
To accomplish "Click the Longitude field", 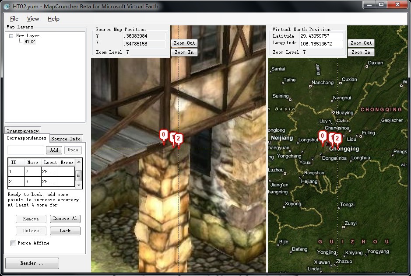I will tap(321, 44).
